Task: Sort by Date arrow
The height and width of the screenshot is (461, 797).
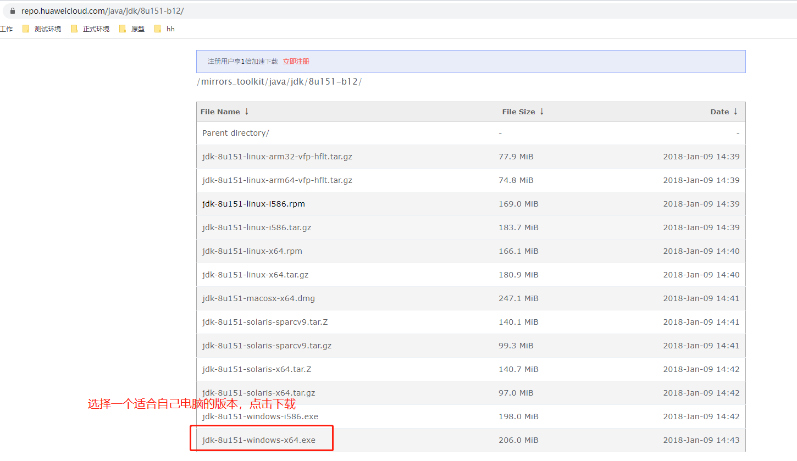Action: pyautogui.click(x=735, y=112)
